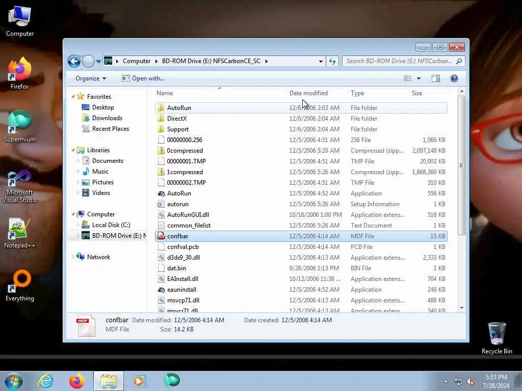The height and width of the screenshot is (391, 522).
Task: Sort by the Size column header
Action: tap(429, 93)
